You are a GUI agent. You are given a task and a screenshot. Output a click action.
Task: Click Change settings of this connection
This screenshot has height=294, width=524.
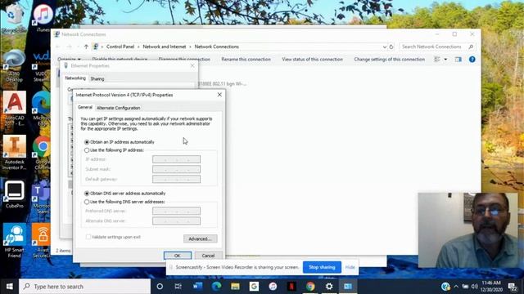coord(390,60)
